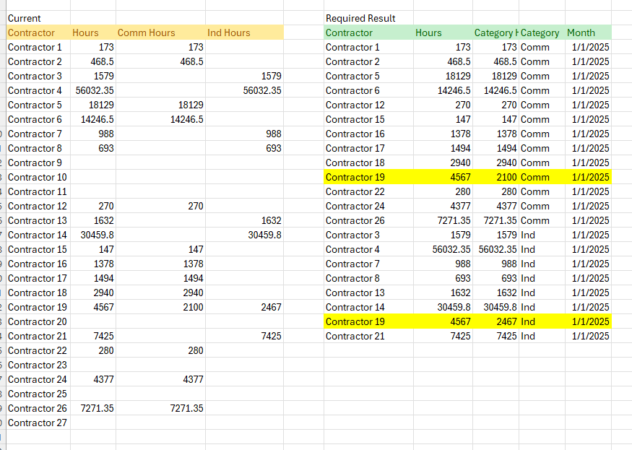Select 56032.35 in the Ind Hours column
The image size is (632, 450).
pos(262,90)
